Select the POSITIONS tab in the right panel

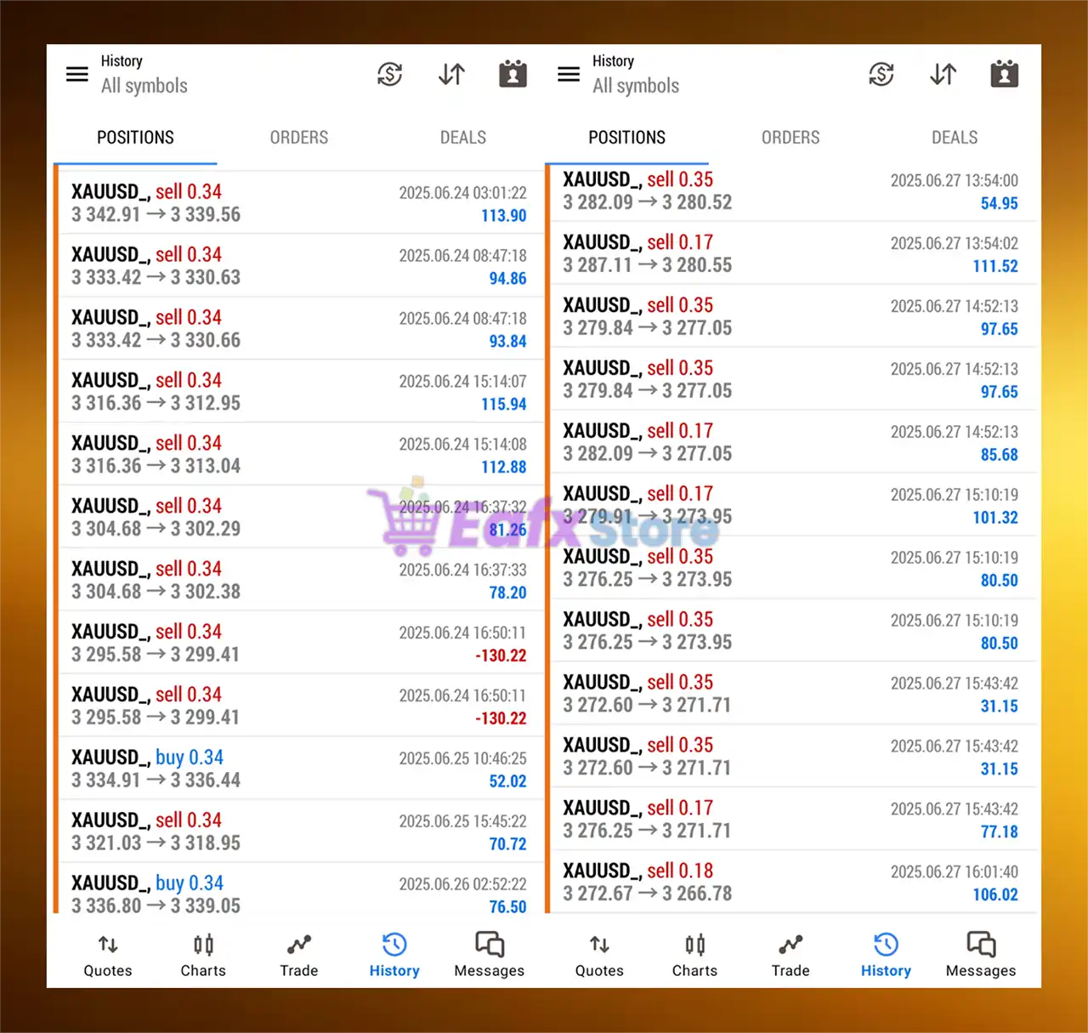pos(627,138)
